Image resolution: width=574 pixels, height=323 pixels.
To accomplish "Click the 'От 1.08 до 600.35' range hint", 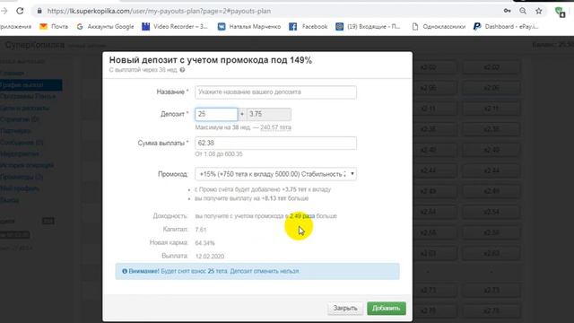I will coord(219,154).
